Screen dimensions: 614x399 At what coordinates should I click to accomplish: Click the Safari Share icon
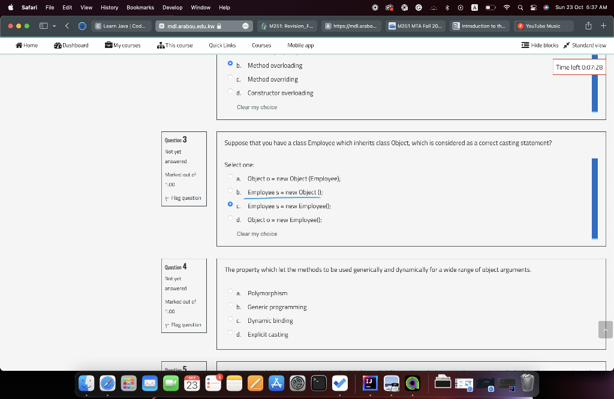(588, 26)
